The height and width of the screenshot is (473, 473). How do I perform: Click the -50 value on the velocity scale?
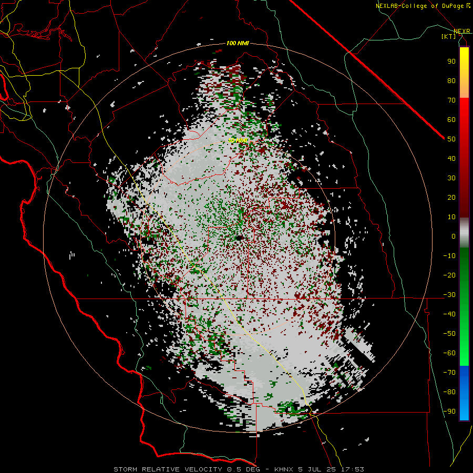pos(449,334)
